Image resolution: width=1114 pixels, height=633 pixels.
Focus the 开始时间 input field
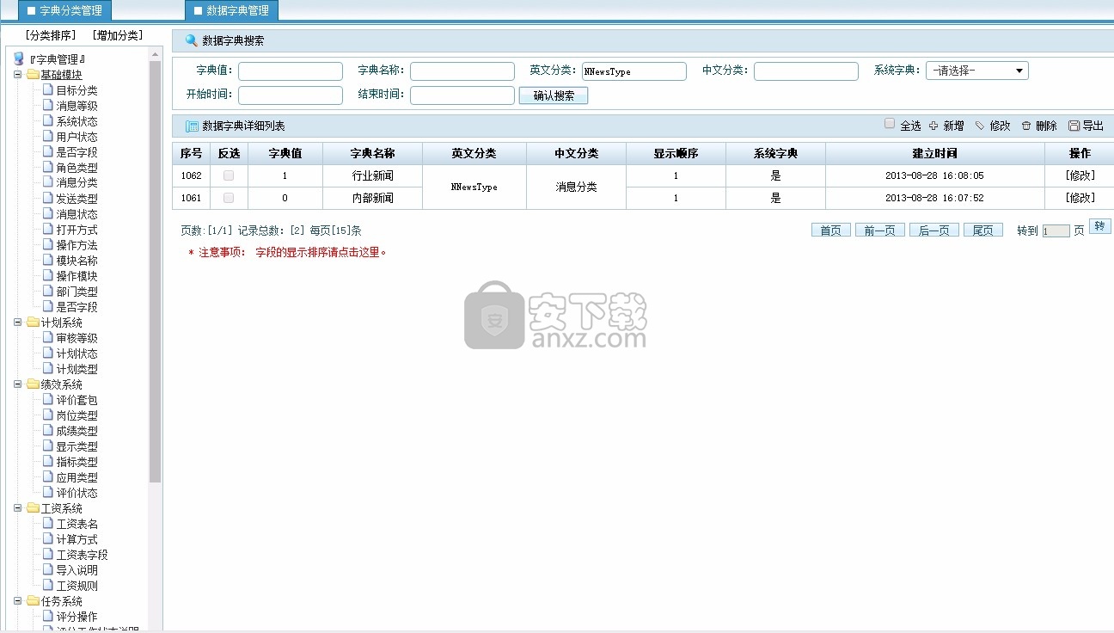[x=291, y=95]
